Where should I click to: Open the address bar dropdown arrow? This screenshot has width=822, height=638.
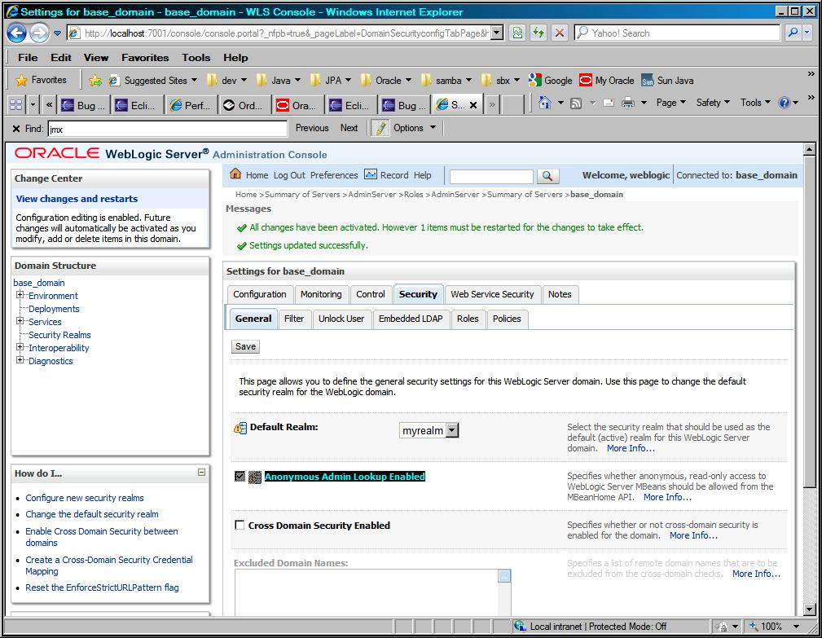tap(497, 33)
